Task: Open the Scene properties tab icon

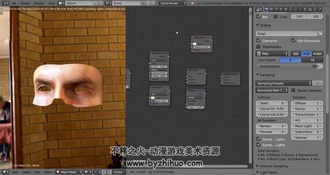Action: [x=276, y=10]
